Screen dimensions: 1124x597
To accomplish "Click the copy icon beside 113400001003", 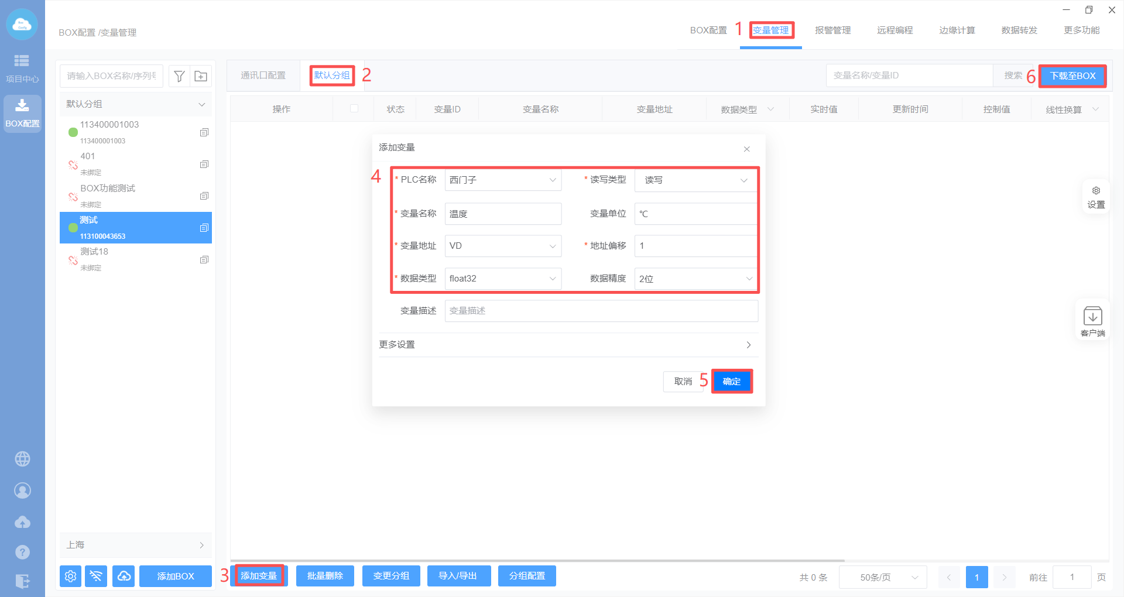I will tap(204, 132).
